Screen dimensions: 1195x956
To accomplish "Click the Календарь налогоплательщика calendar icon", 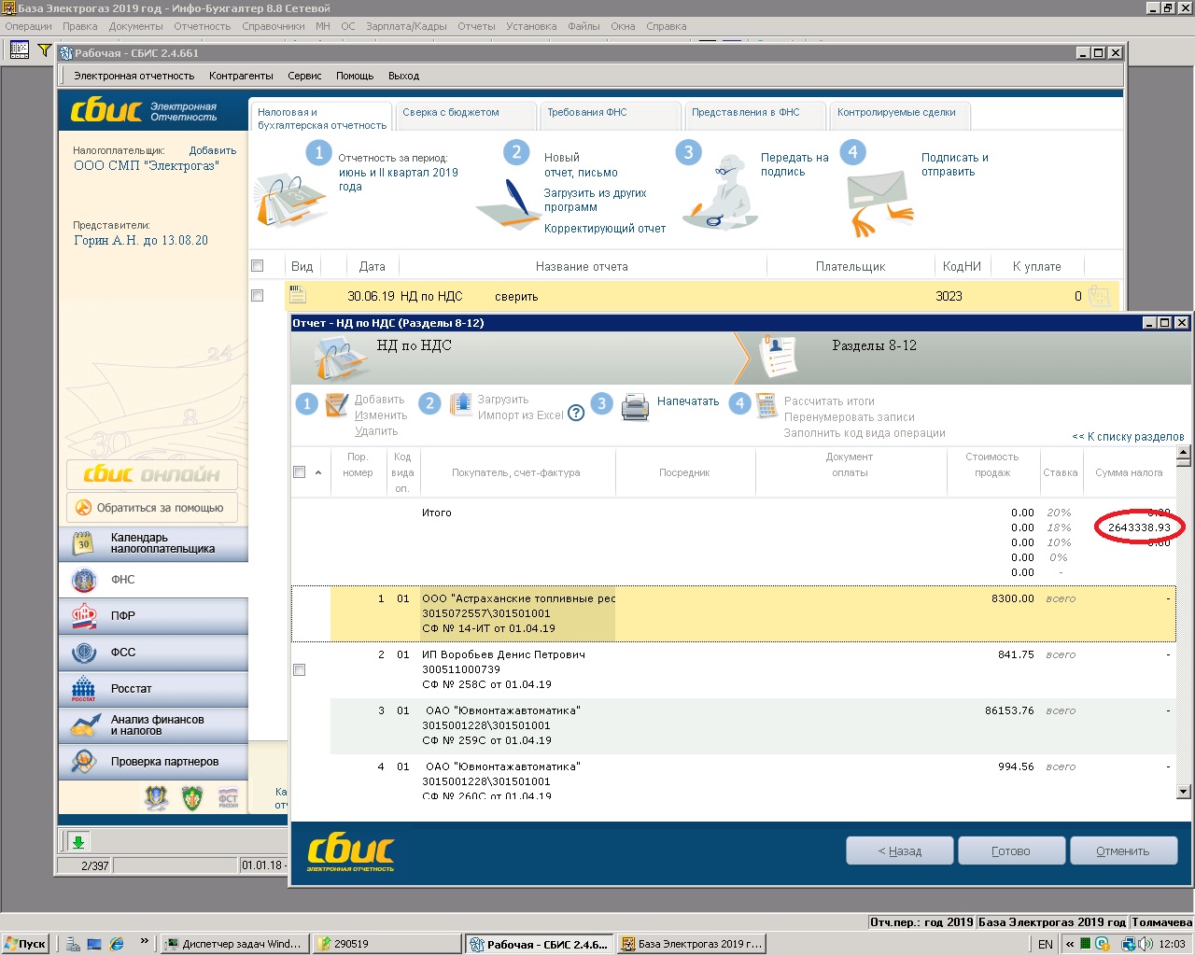I will [x=83, y=543].
